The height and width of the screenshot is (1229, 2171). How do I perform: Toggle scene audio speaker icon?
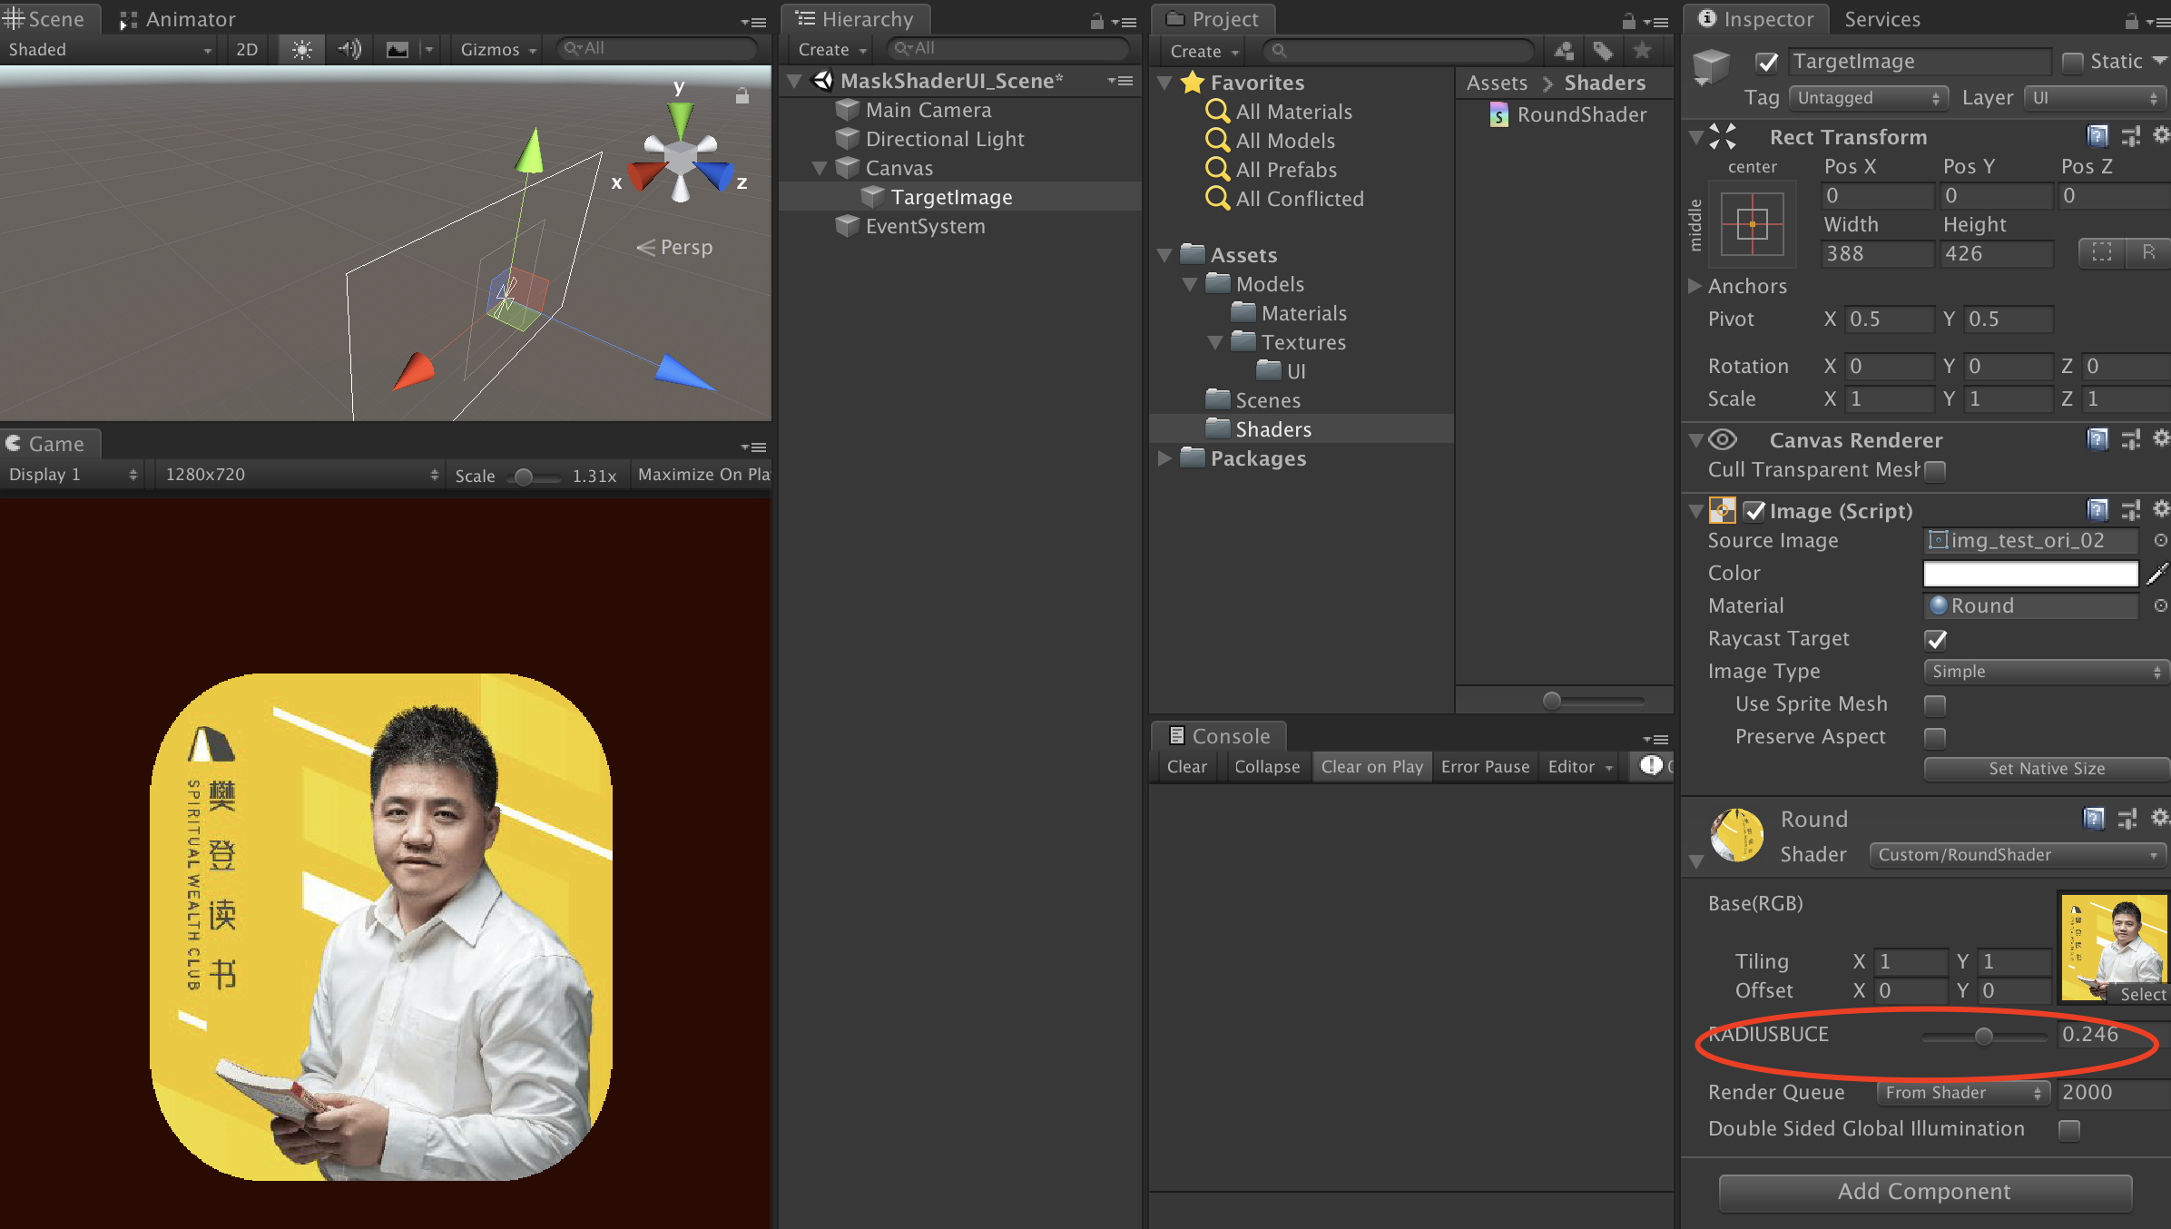tap(349, 49)
